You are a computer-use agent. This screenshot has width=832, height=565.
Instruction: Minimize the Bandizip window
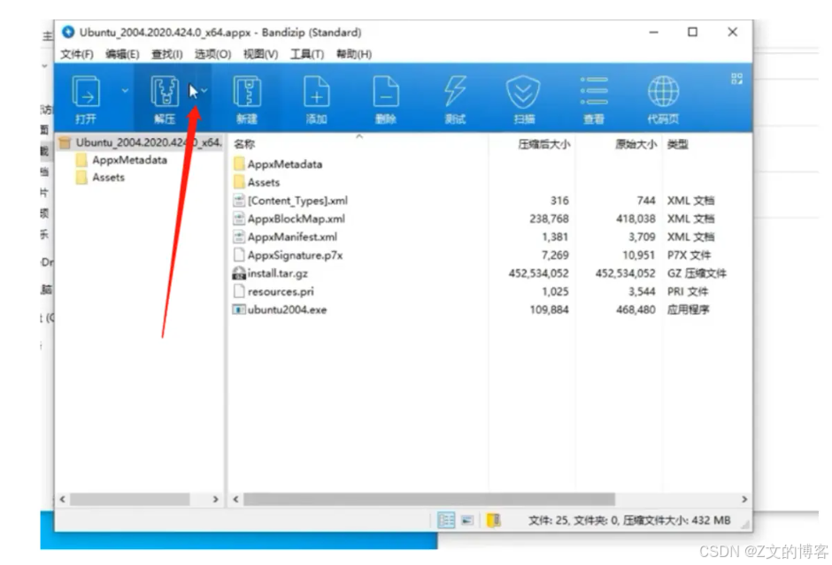point(654,33)
